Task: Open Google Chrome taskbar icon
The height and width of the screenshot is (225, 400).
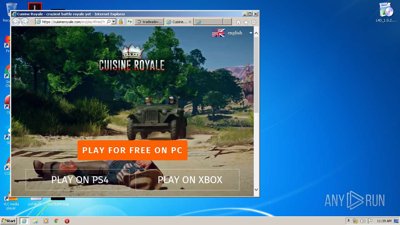Action: click(x=56, y=221)
